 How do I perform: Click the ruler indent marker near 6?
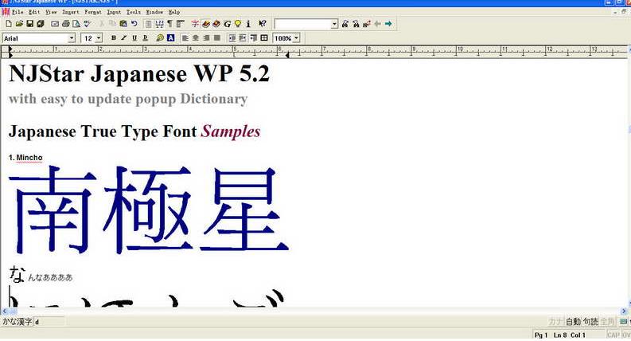[287, 55]
